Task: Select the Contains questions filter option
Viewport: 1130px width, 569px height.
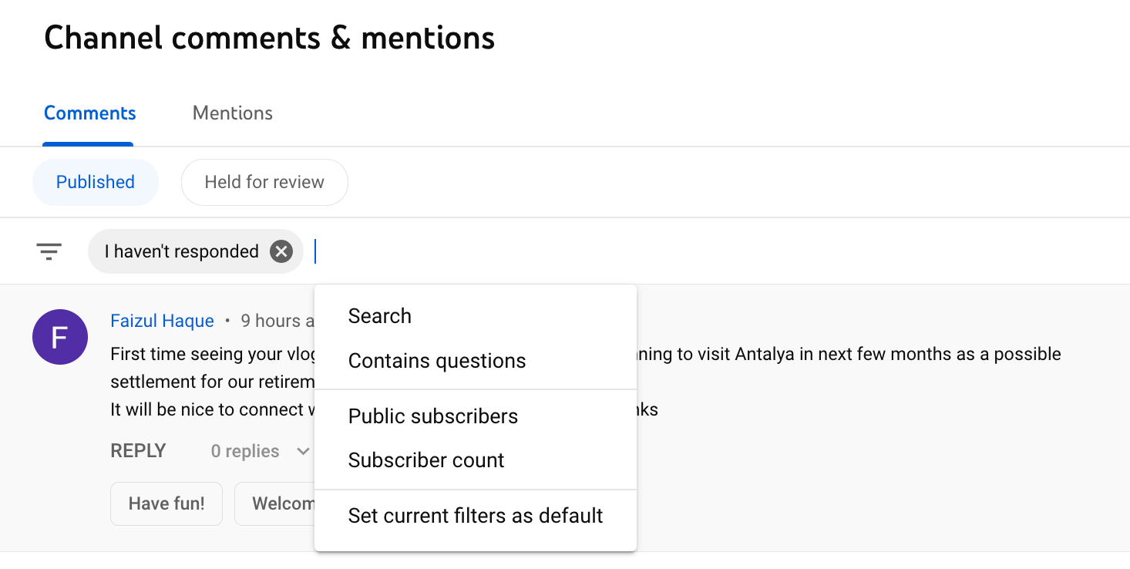Action: [x=437, y=361]
